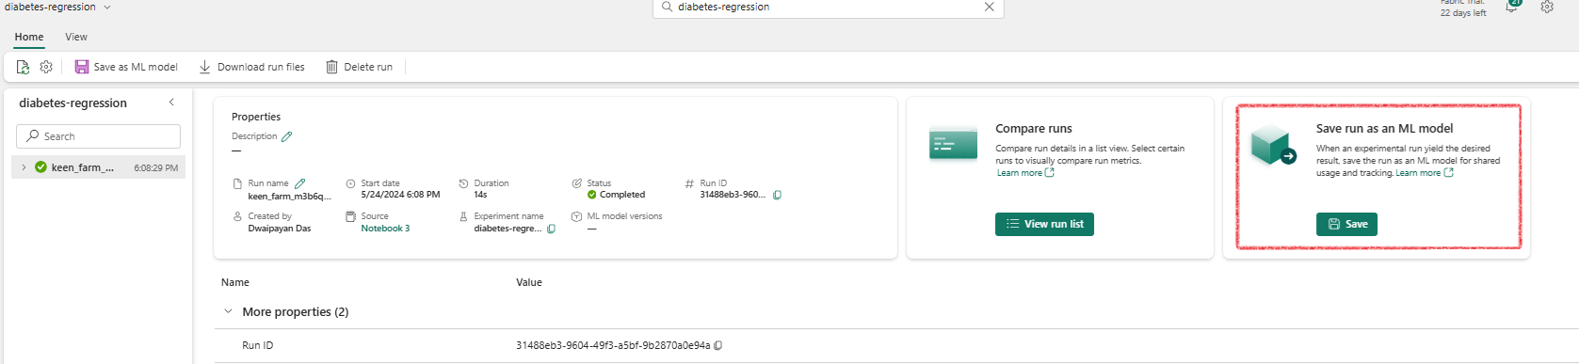The width and height of the screenshot is (1579, 364).
Task: Click Delete run in the toolbar
Action: click(x=359, y=67)
